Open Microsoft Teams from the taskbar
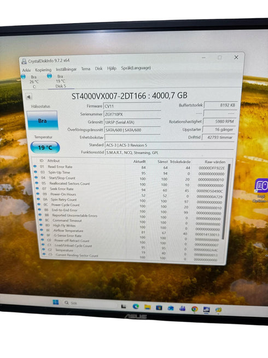Viewport: 268px width, 358px height. (x=182, y=309)
